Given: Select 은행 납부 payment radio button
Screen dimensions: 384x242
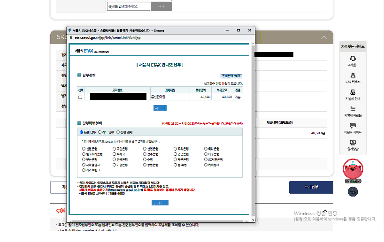Looking at the screenshot, I should pos(81,132).
